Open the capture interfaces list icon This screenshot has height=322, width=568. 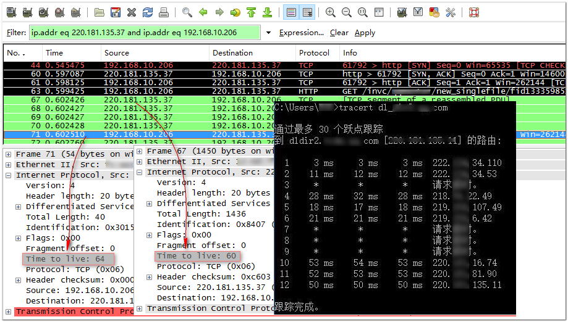[x=12, y=13]
